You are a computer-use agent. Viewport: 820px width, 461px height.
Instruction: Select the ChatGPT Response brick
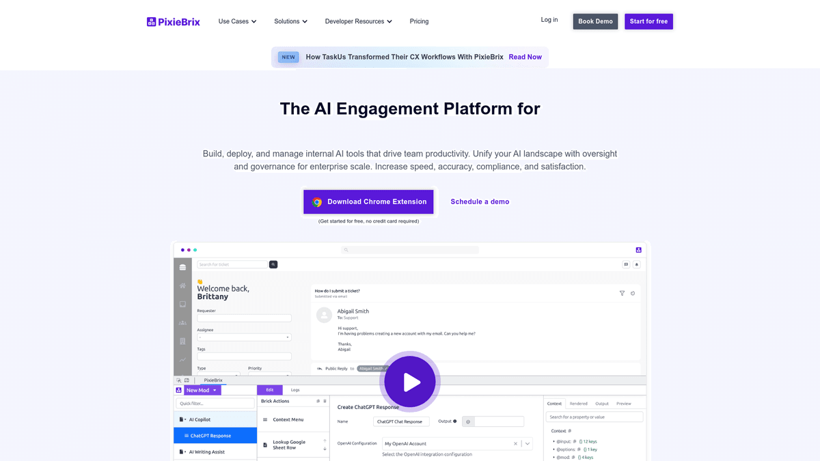(215, 436)
